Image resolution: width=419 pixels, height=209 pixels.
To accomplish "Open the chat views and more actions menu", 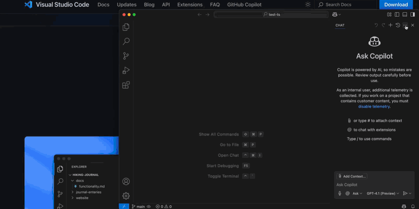I will (405, 25).
